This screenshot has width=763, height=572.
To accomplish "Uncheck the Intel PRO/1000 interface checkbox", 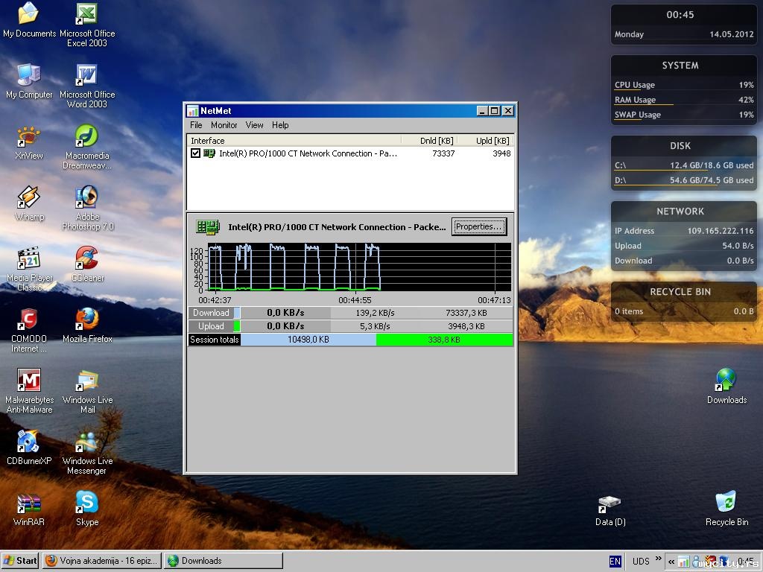I will (x=195, y=153).
